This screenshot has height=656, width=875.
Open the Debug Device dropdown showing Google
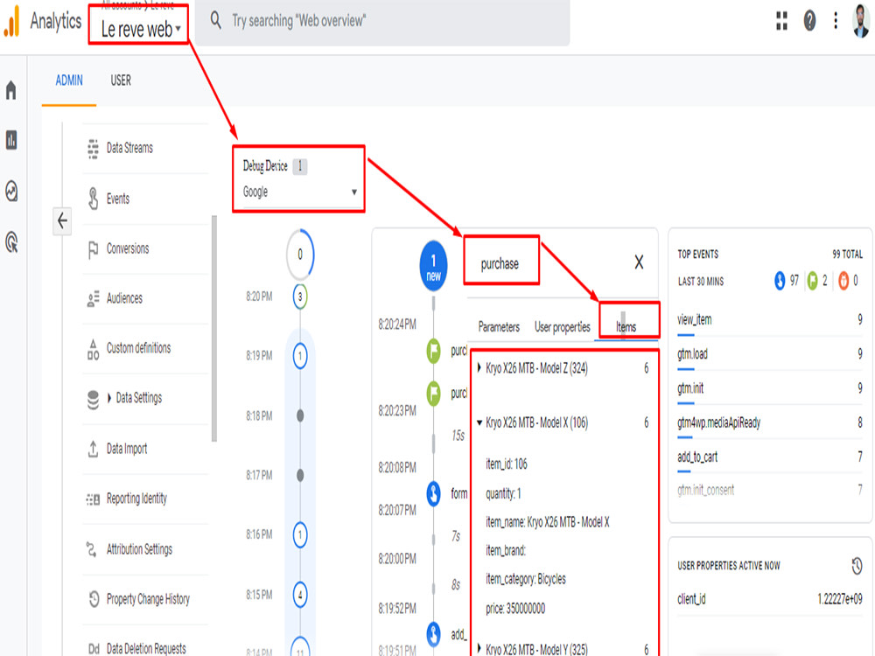point(298,192)
